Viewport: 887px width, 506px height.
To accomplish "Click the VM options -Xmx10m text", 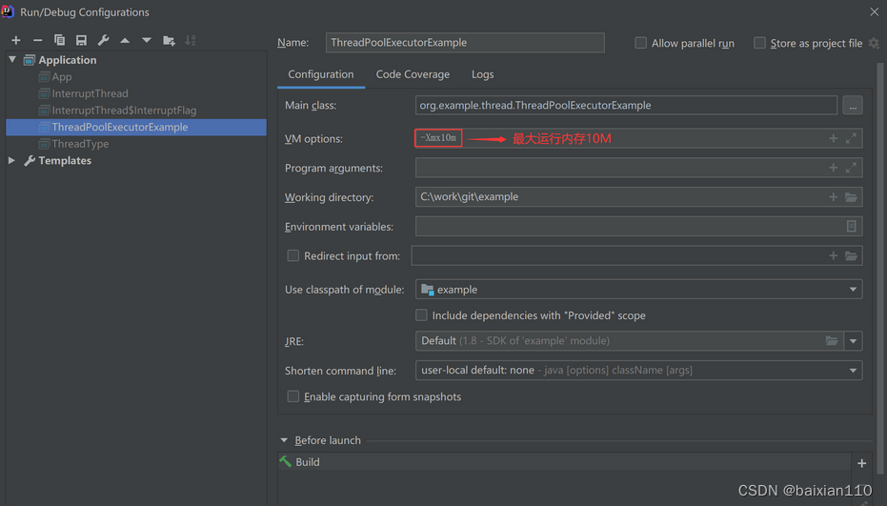I will pos(438,138).
